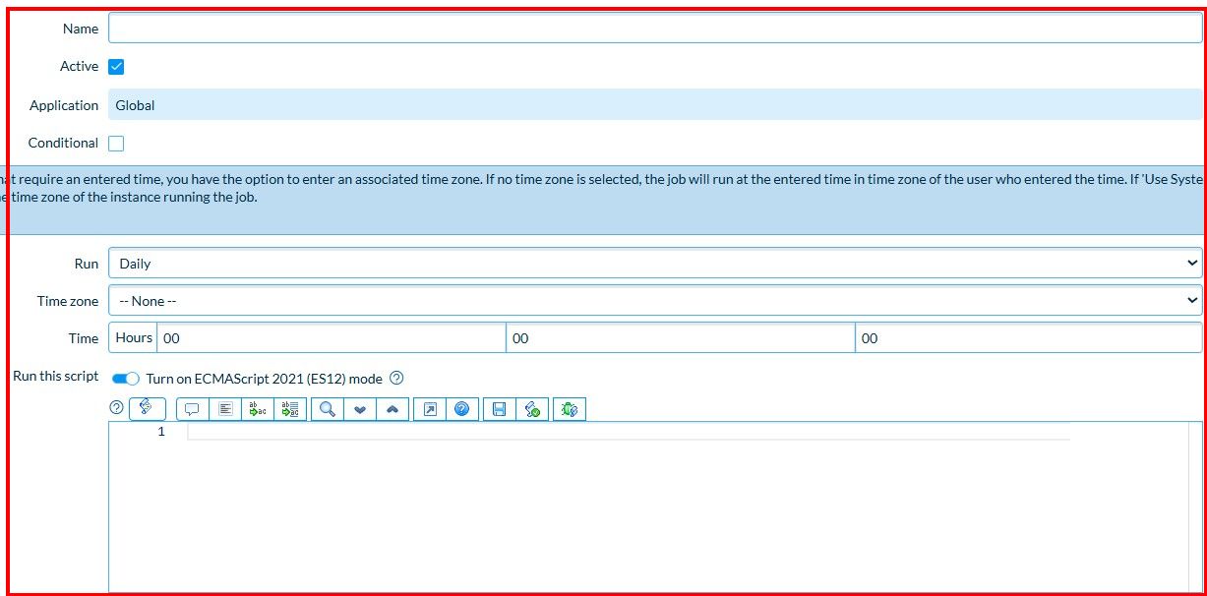Click the Toggle Comment speech-bubble icon
This screenshot has height=596, width=1207.
[192, 409]
